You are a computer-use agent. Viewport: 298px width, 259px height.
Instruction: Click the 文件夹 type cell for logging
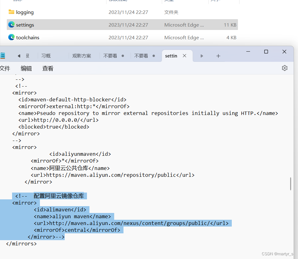[171, 12]
